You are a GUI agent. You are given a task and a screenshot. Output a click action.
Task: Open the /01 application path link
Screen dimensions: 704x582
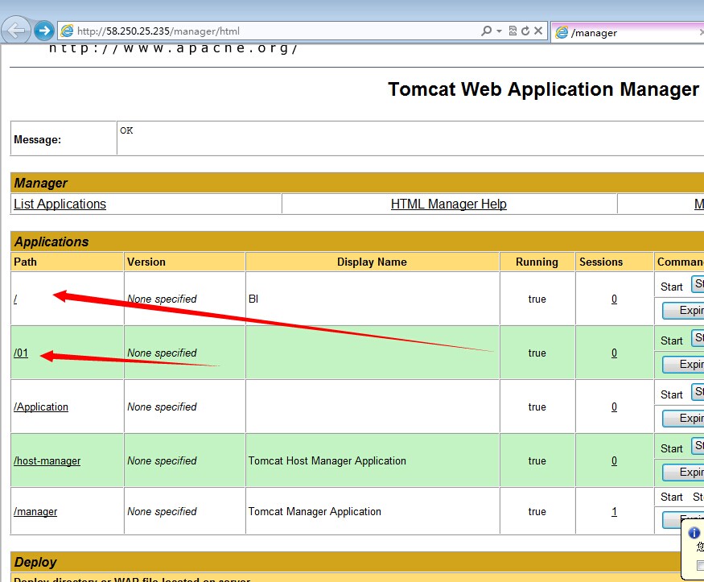pos(21,353)
